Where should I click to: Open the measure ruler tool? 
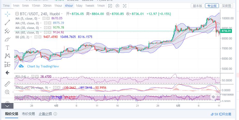pyautogui.click(x=7, y=84)
